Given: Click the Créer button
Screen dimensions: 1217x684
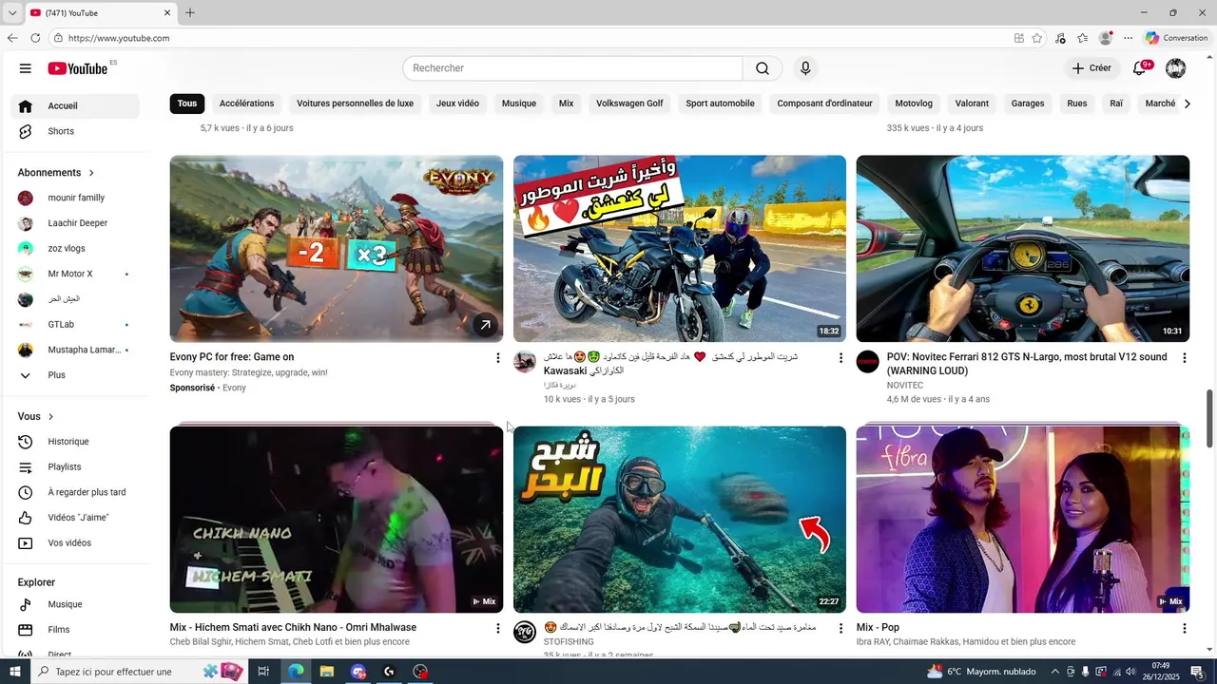Looking at the screenshot, I should point(1091,68).
